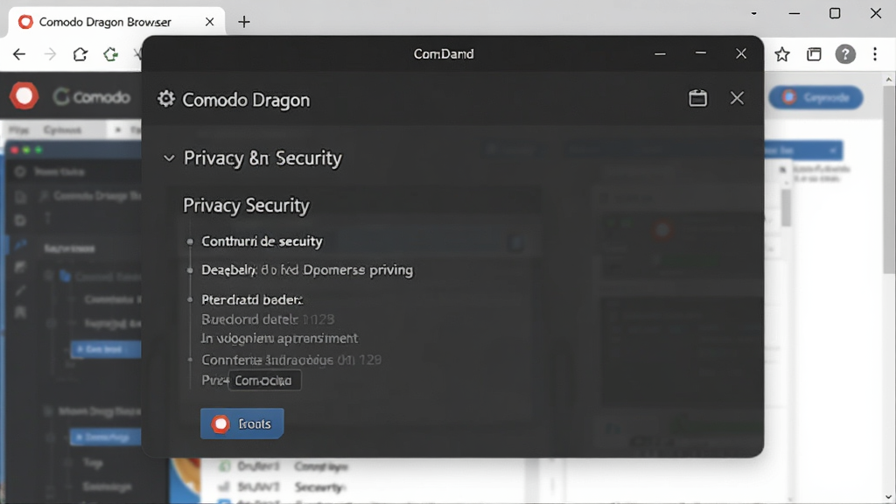The image size is (896, 504).
Task: Close the Comodo Dragon settings panel
Action: tap(737, 98)
